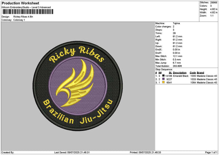Viewport: 219px width, 155px height.
Task: Click the 'Code' column header
Action: (x=193, y=73)
